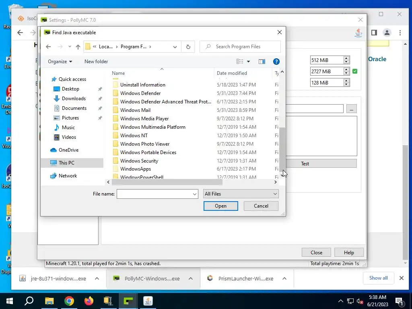This screenshot has height=309, width=412.
Task: Open File Explorer from the taskbar
Action: click(49, 301)
